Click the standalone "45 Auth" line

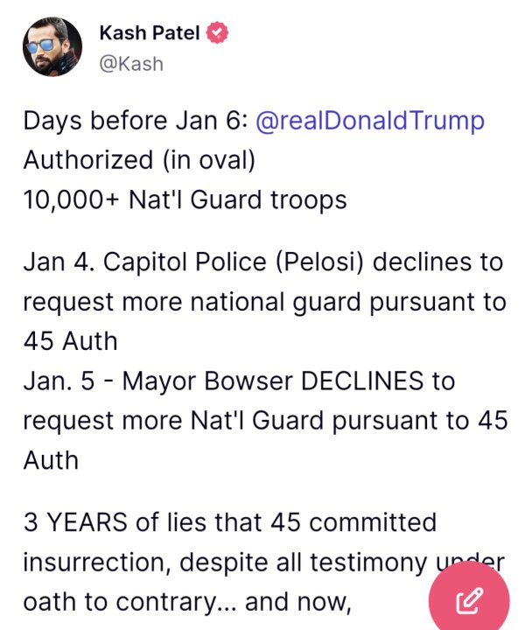[x=70, y=341]
